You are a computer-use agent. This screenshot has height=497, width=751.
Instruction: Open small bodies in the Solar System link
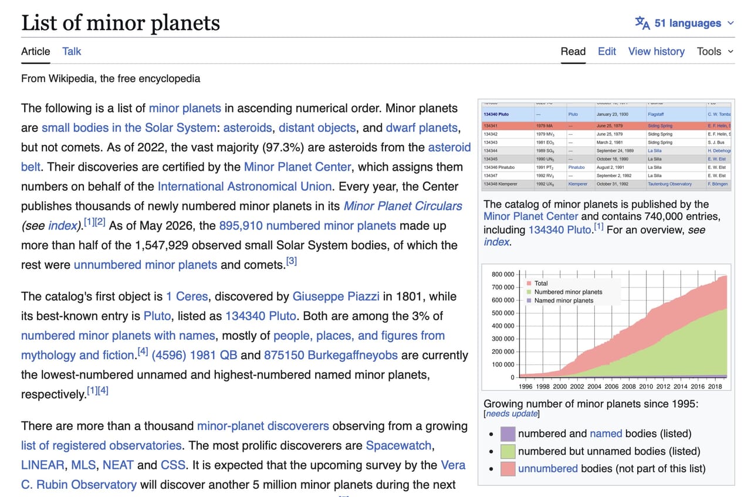pos(128,127)
